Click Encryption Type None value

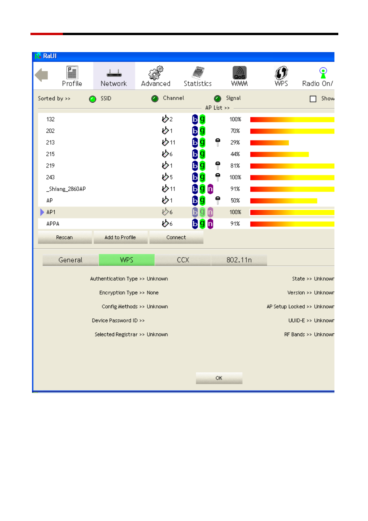153,293
